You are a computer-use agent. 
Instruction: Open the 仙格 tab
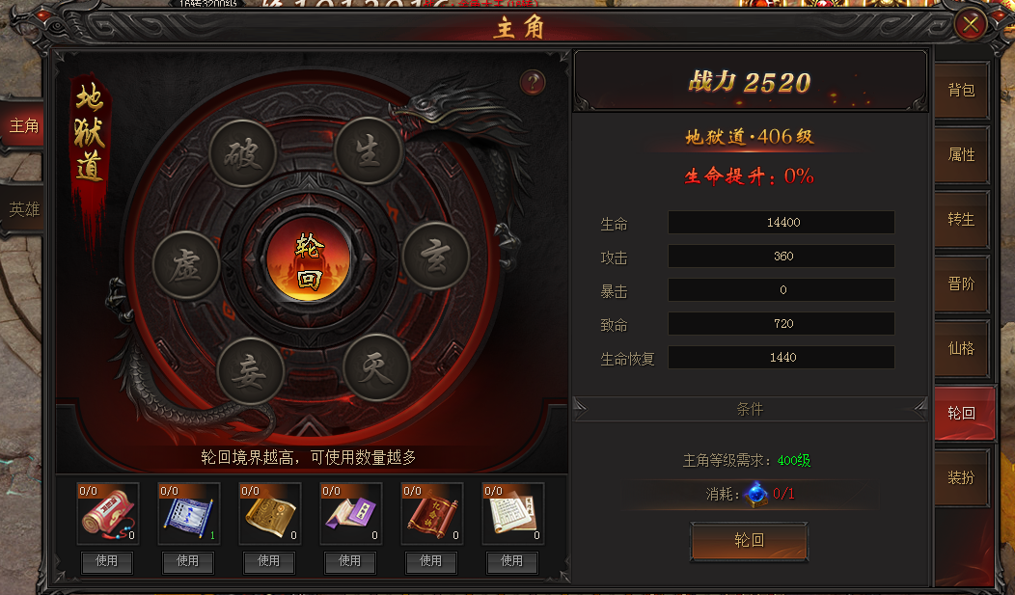961,348
